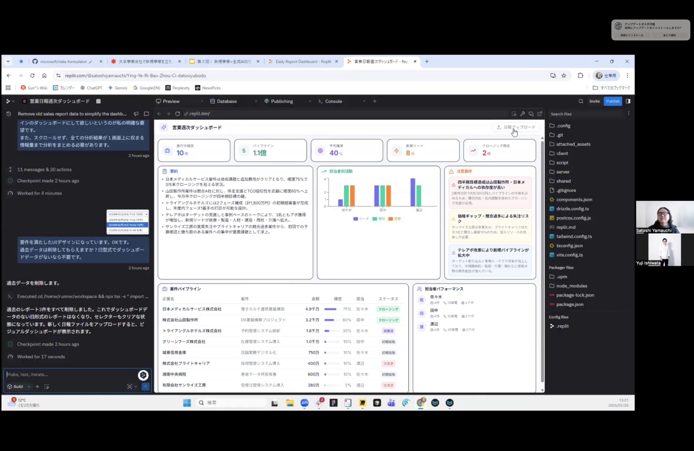Click the blue send arrow button

(x=145, y=386)
